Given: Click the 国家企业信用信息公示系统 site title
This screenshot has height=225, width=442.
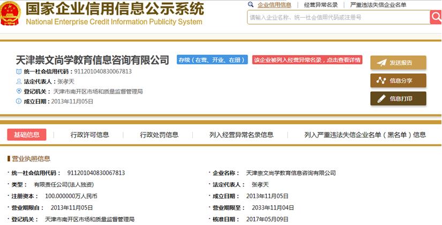Looking at the screenshot, I should (115, 9).
